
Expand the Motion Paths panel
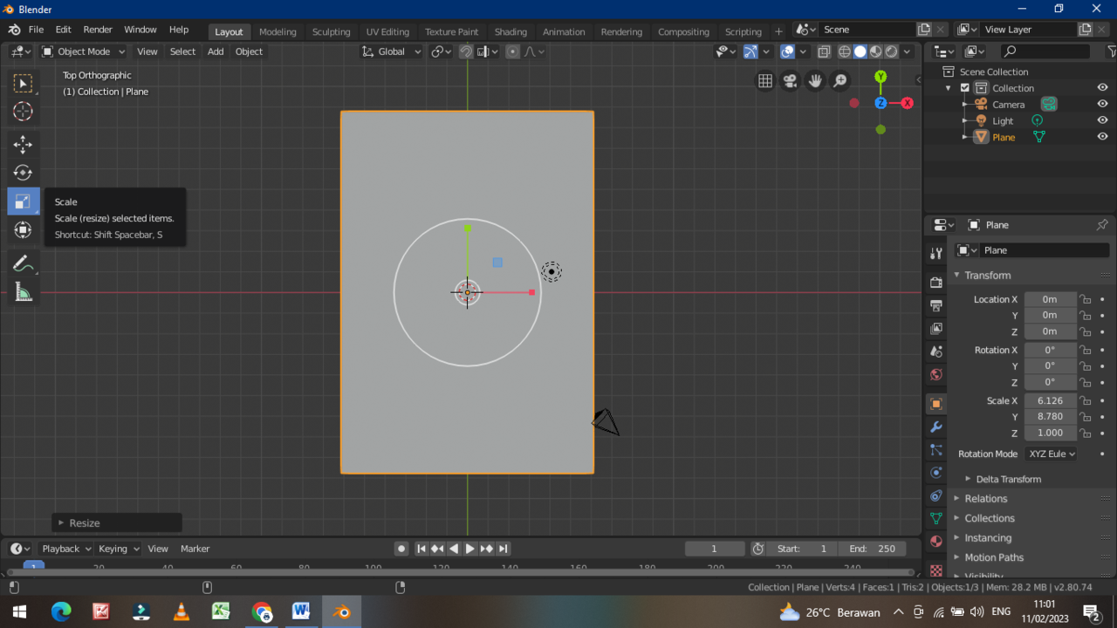pos(993,557)
